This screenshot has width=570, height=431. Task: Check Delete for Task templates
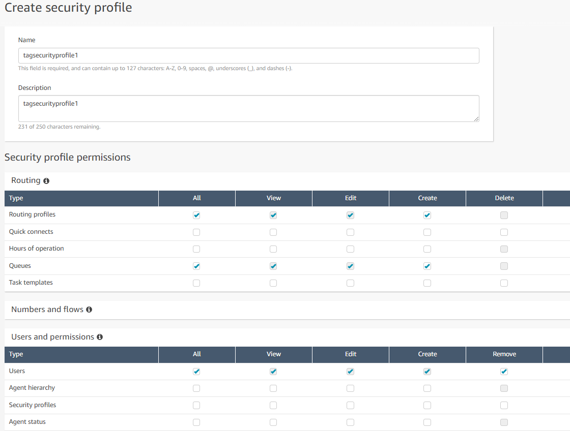[504, 283]
